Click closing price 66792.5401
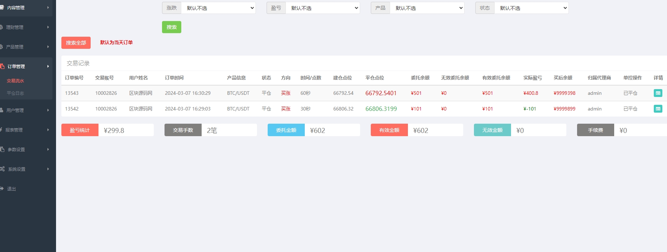 (381, 93)
